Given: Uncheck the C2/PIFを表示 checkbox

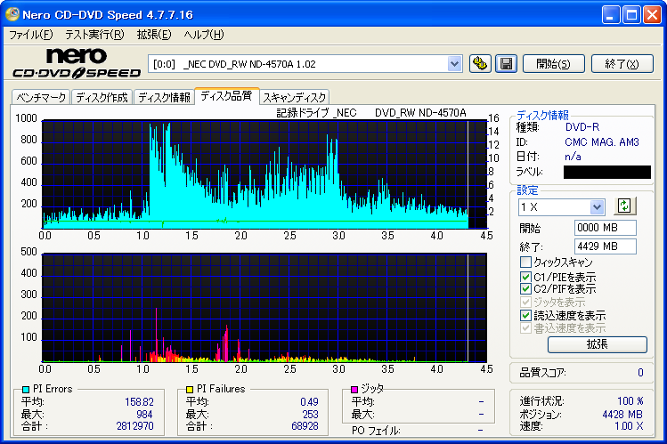Looking at the screenshot, I should click(x=525, y=289).
